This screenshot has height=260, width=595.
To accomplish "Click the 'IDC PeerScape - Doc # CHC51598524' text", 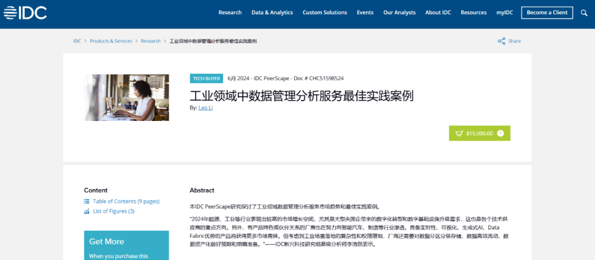I will pyautogui.click(x=299, y=79).
